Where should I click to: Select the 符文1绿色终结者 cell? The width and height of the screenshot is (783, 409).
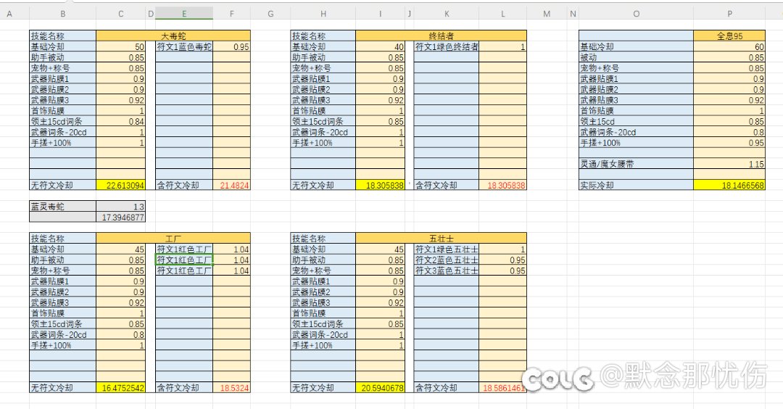[x=447, y=47]
